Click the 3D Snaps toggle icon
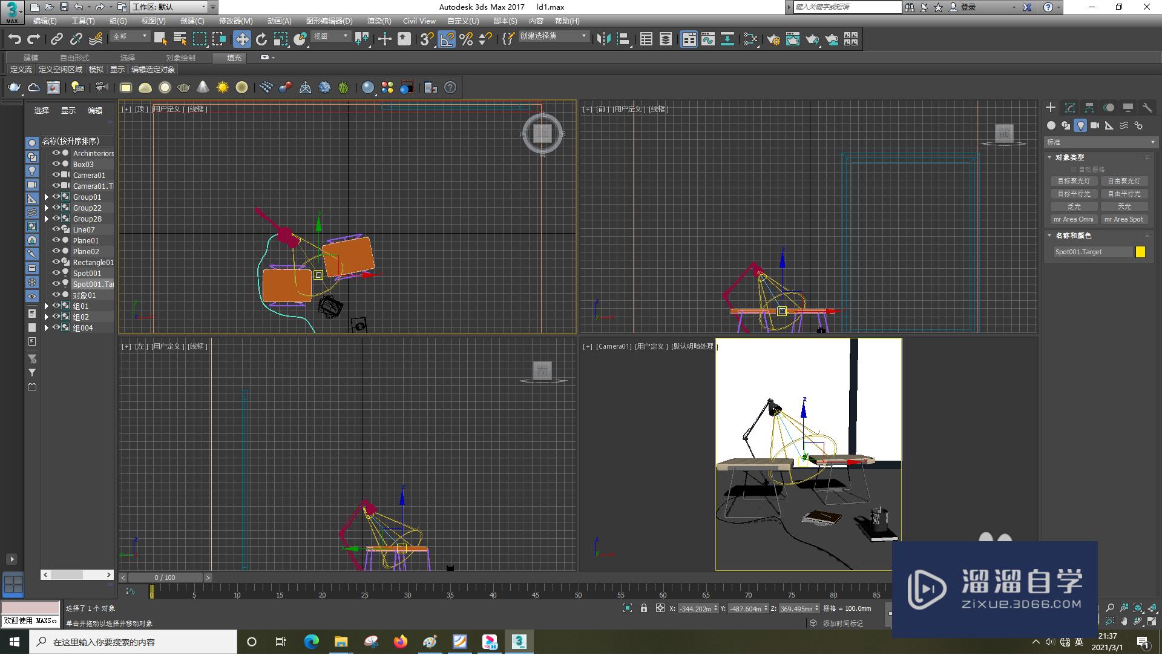The width and height of the screenshot is (1162, 655). (427, 39)
